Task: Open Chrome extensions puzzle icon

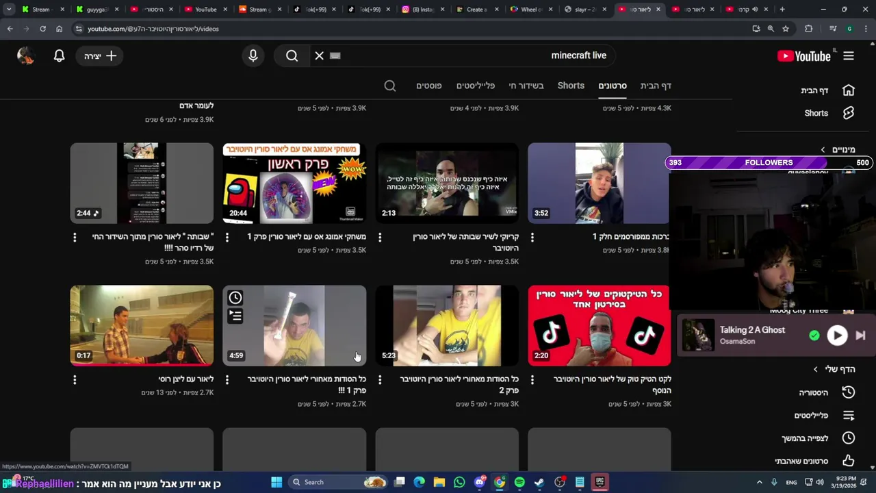Action: coord(809,29)
